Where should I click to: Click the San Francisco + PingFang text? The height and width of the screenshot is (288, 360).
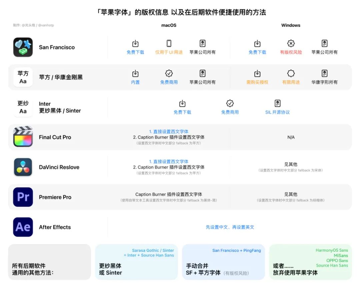click(236, 250)
